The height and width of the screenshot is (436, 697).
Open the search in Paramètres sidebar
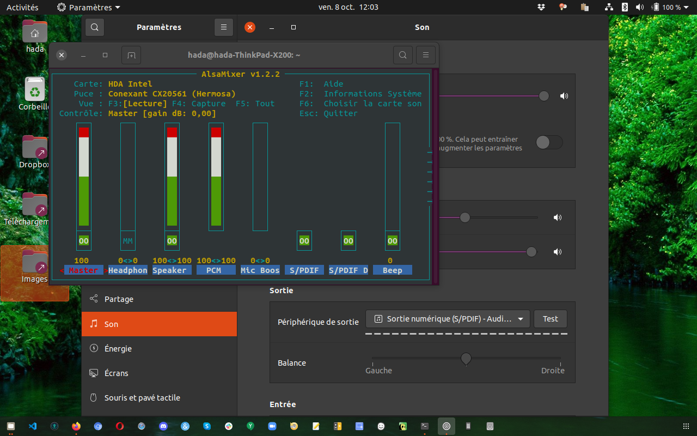(94, 27)
